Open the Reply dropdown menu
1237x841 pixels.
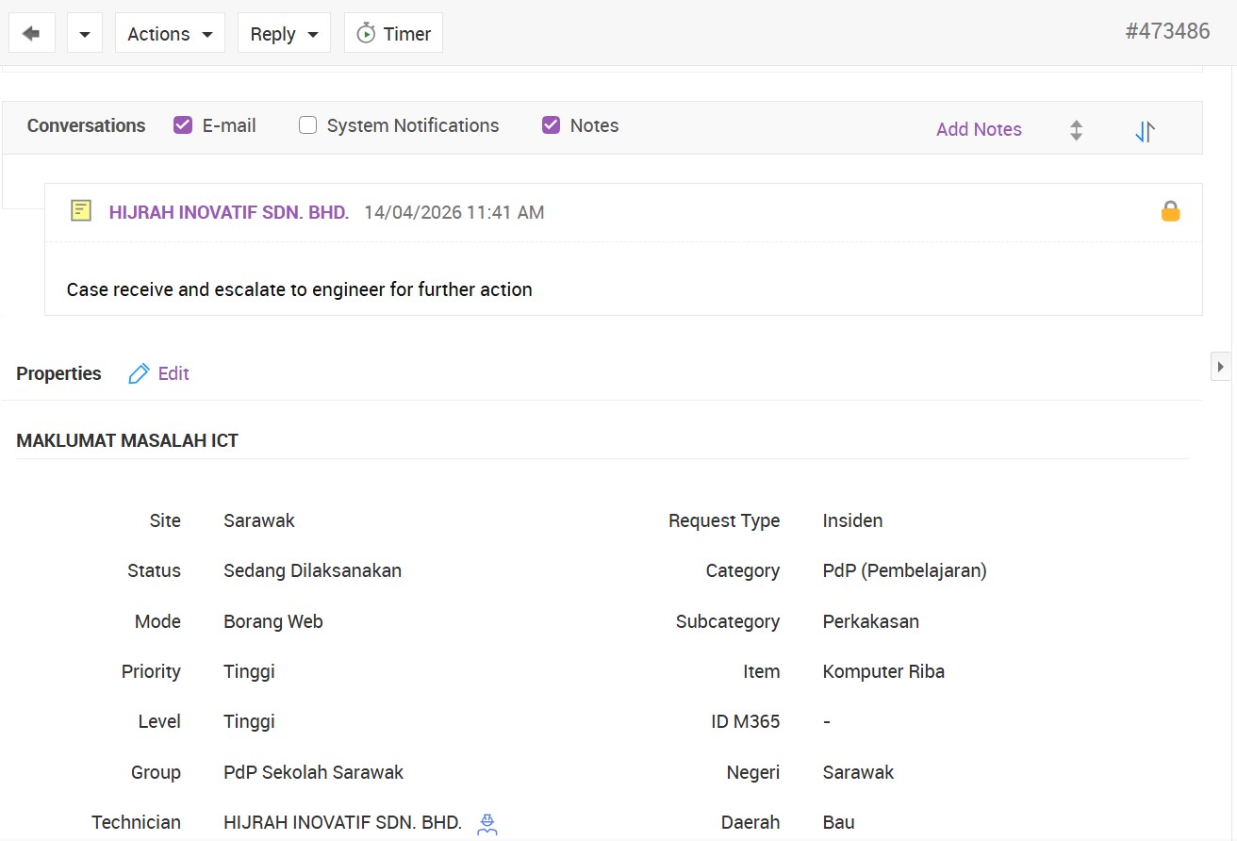click(x=284, y=34)
